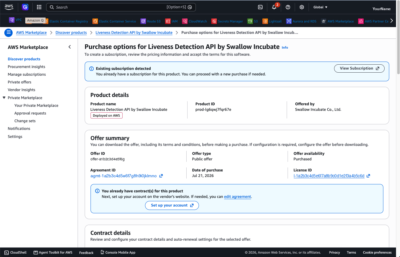Image resolution: width=400 pixels, height=257 pixels.
Task: Toggle the hamburger navigation menu button
Action: [x=9, y=32]
